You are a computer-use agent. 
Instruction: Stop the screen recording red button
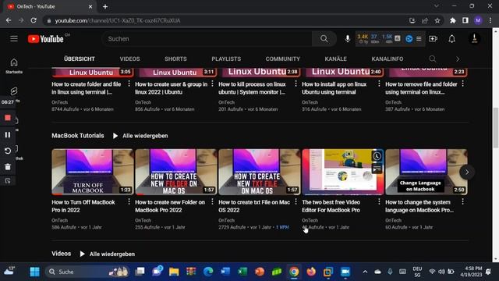(x=8, y=118)
